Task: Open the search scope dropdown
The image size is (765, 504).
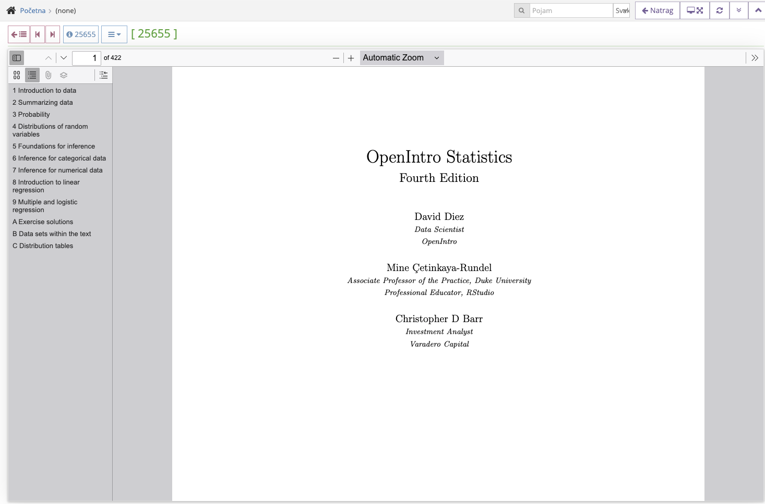Action: pos(621,10)
